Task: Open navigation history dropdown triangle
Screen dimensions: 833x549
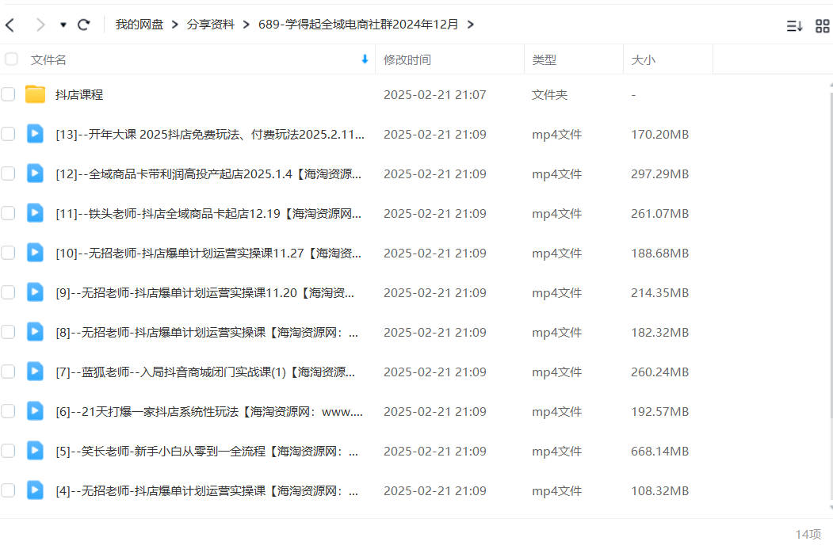Action: [x=63, y=25]
